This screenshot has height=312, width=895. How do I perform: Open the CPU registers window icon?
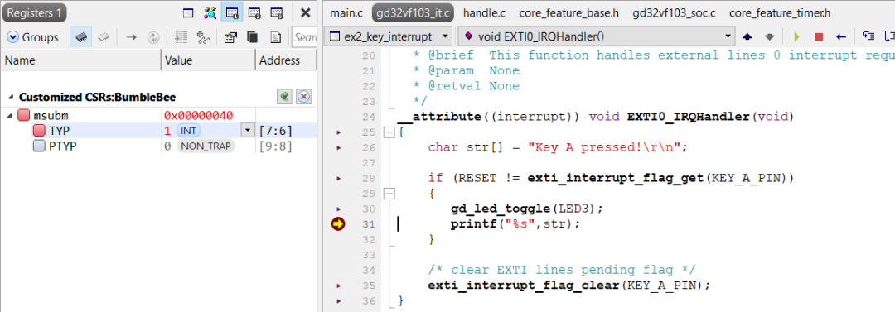point(188,12)
